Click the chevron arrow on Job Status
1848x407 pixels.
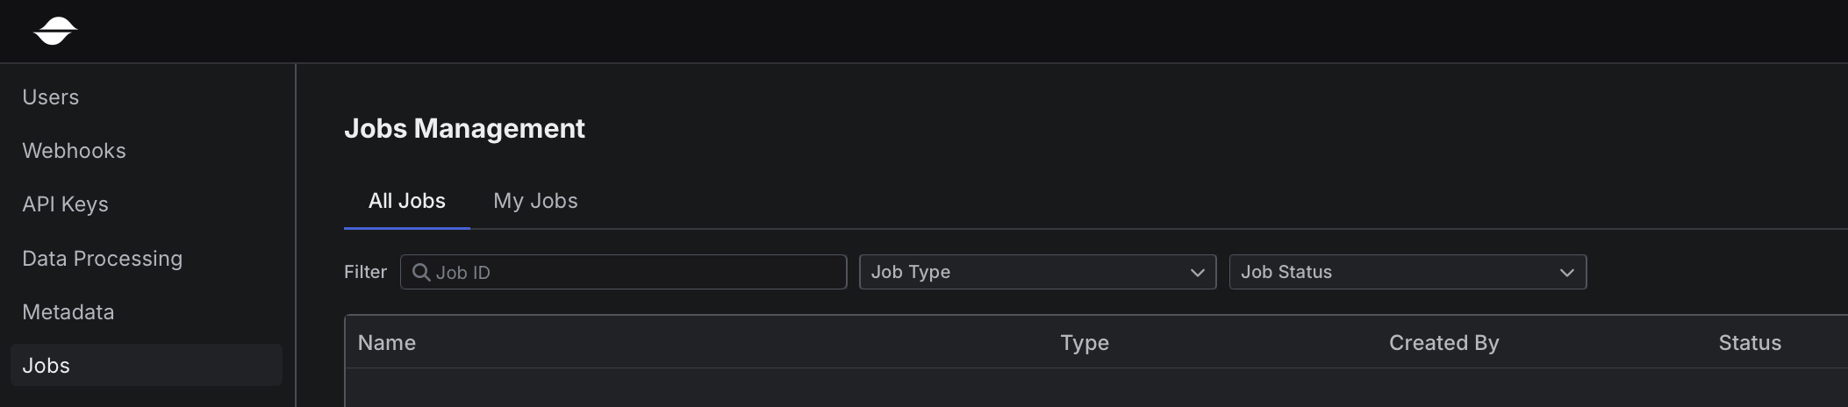1566,273
